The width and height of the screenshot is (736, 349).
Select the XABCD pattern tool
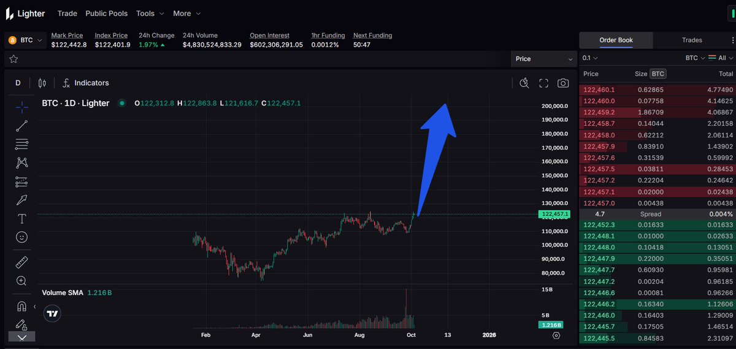(x=21, y=163)
